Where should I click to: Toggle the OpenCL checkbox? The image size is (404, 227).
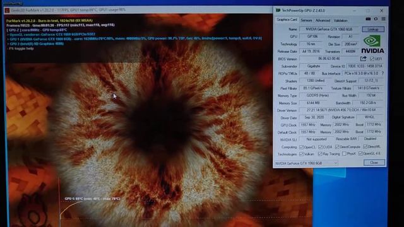point(301,147)
